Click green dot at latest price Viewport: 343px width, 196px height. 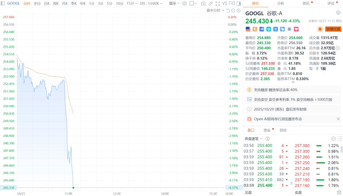[73, 187]
